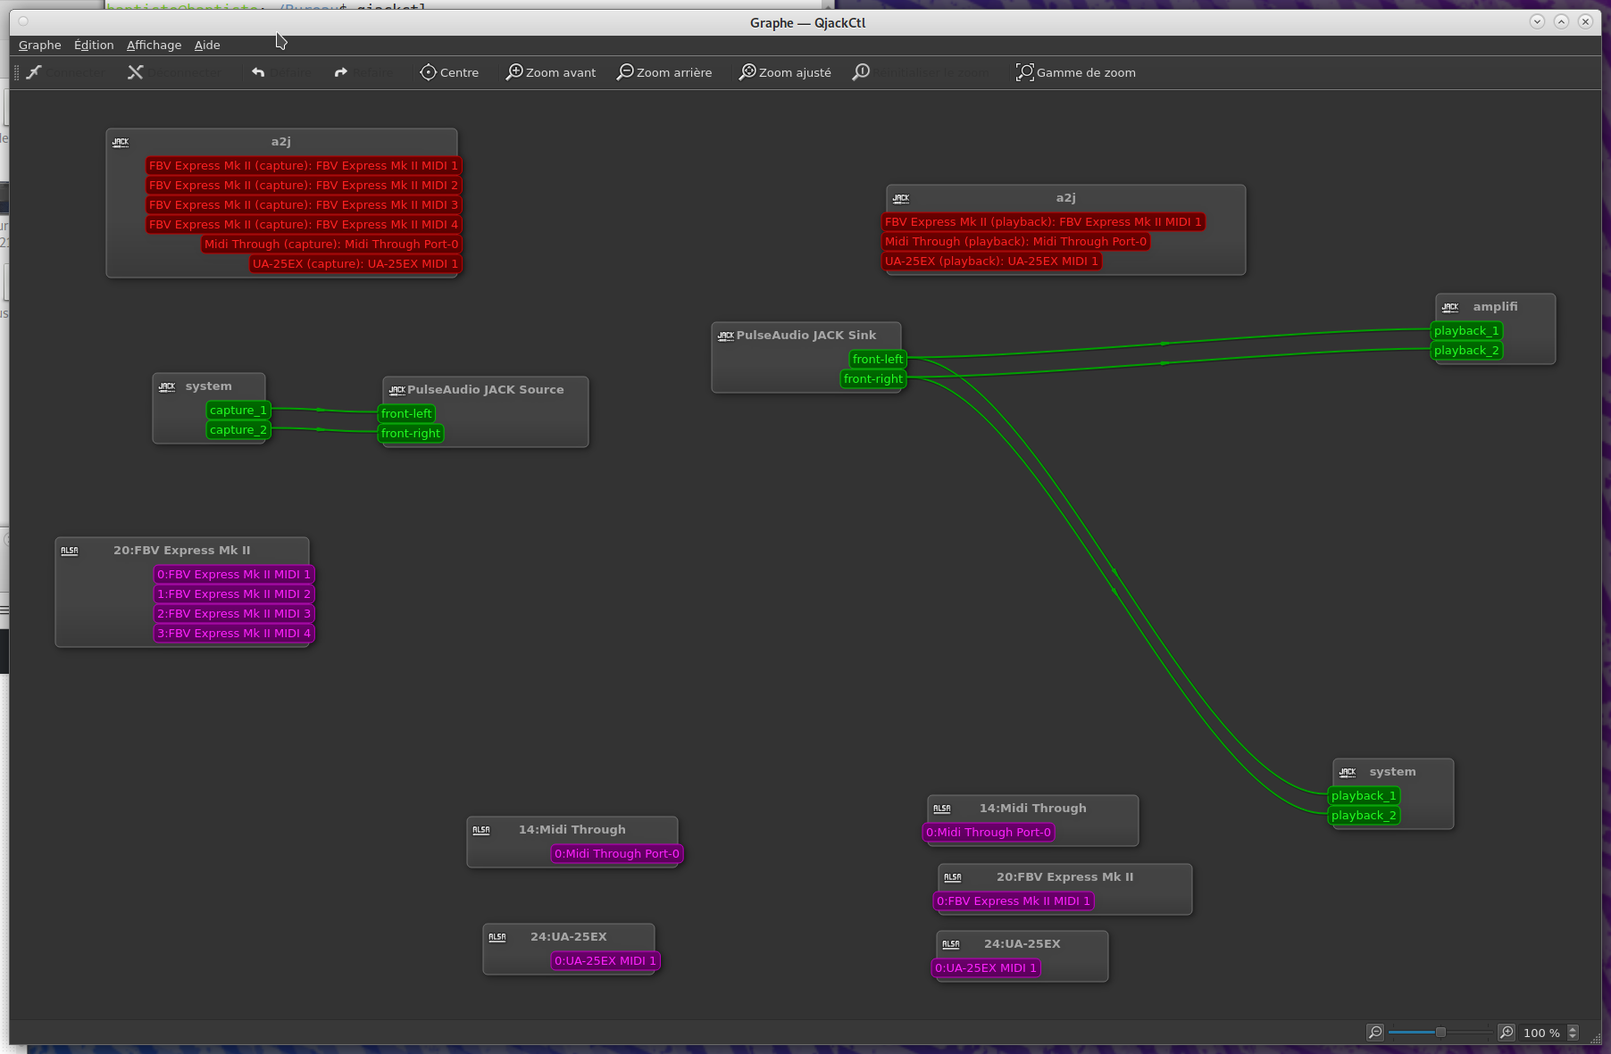The image size is (1611, 1054).
Task: Select Midi Through (capture): Midi Through Port-0
Action: point(331,245)
